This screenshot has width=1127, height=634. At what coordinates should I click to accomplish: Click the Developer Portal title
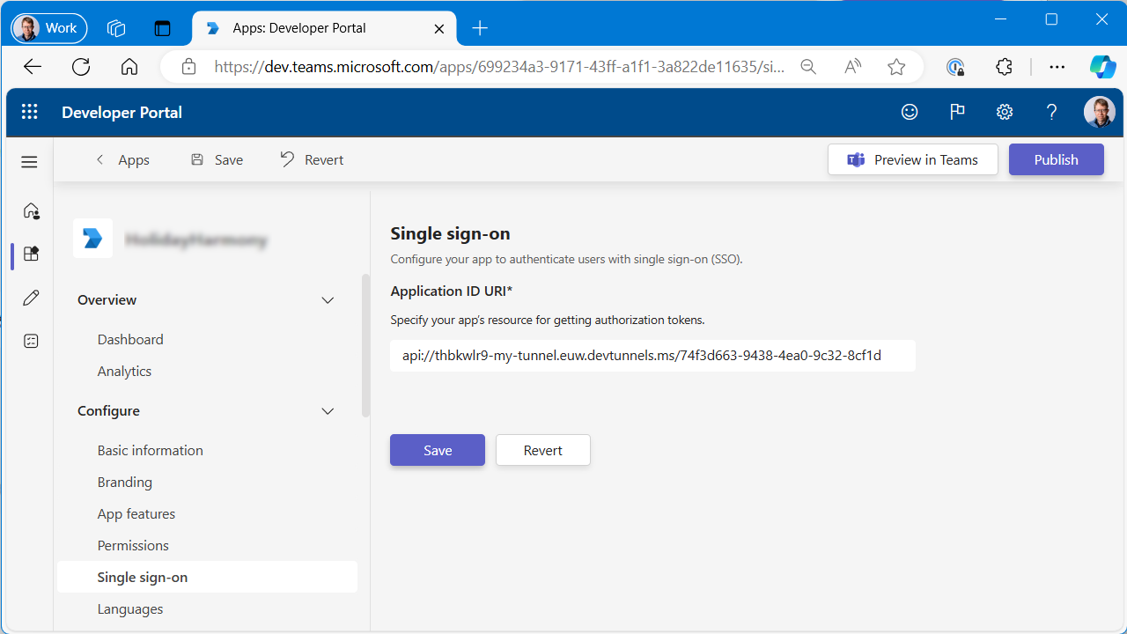click(x=122, y=112)
